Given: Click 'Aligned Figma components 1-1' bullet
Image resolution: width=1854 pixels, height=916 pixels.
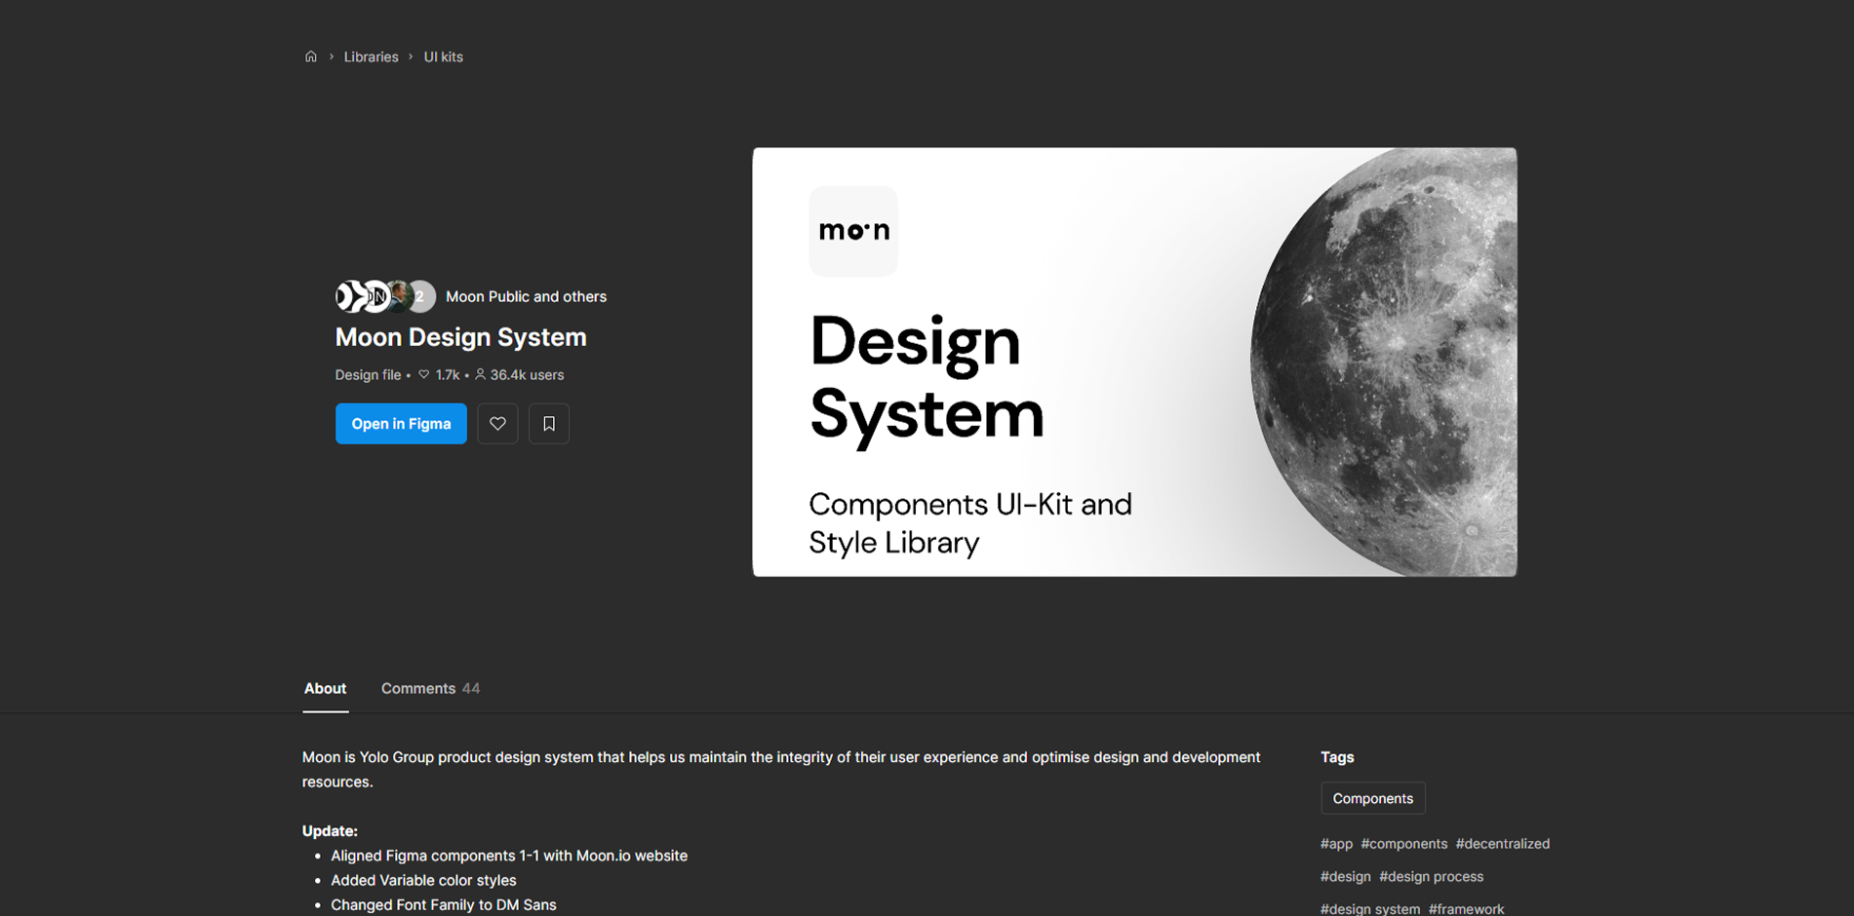Looking at the screenshot, I should (x=509, y=856).
